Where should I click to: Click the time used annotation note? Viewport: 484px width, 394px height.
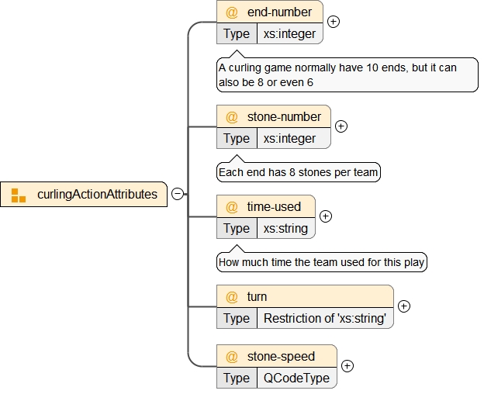pyautogui.click(x=321, y=262)
